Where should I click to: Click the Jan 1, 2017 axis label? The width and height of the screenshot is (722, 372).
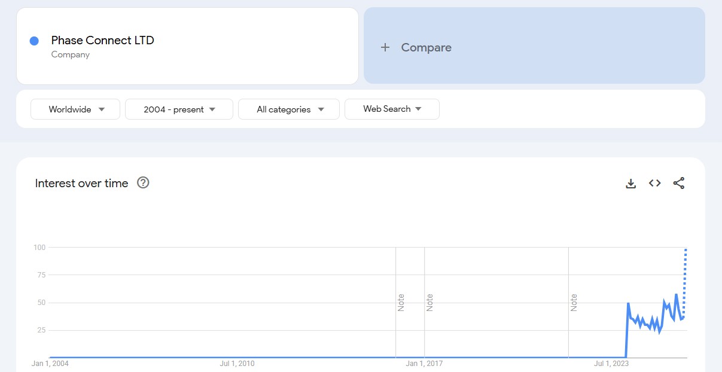click(x=424, y=363)
